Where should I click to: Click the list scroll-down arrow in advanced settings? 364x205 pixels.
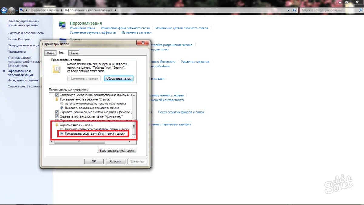pyautogui.click(x=135, y=137)
